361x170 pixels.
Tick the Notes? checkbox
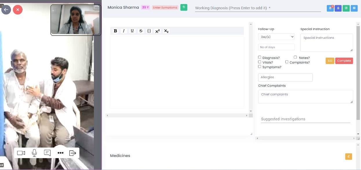295,57
